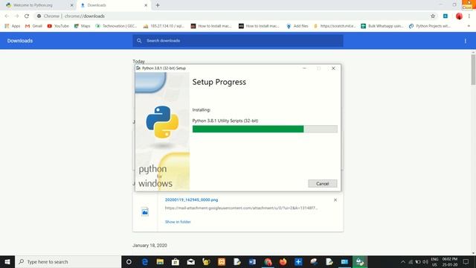Open Microsoft Store from taskbar
Viewport: 476px width, 268px height.
coord(176,261)
